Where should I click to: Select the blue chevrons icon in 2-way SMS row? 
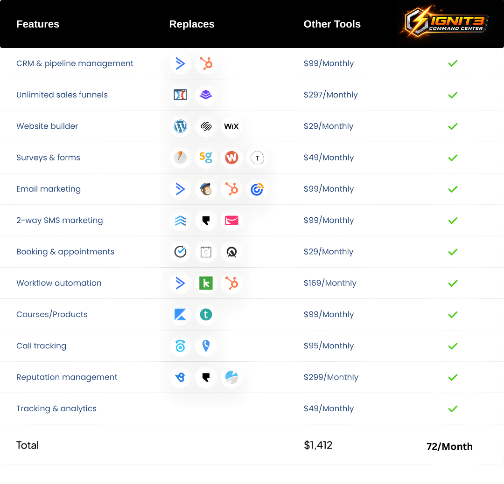point(180,221)
